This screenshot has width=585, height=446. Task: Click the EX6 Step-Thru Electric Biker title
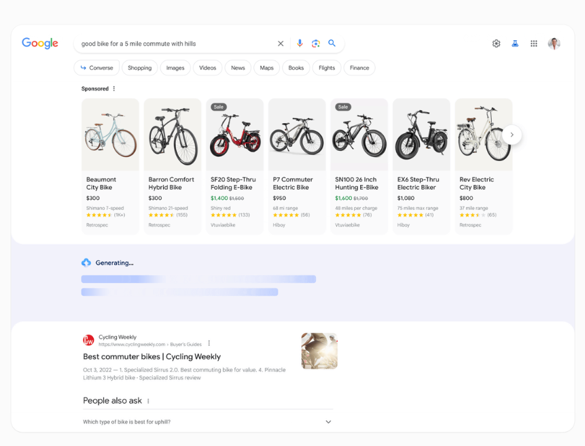pos(419,184)
